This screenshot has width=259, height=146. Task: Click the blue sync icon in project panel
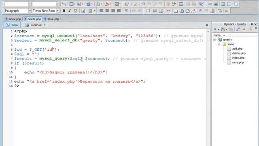pyautogui.click(x=238, y=29)
